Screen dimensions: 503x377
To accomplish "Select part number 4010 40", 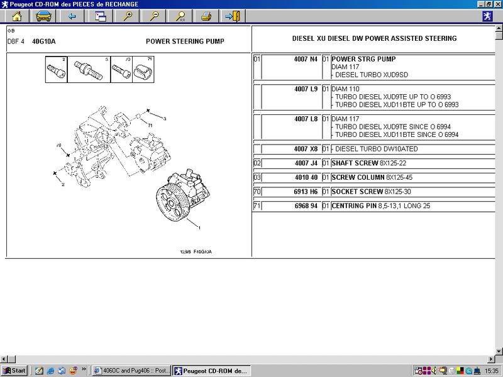I will coord(306,177).
